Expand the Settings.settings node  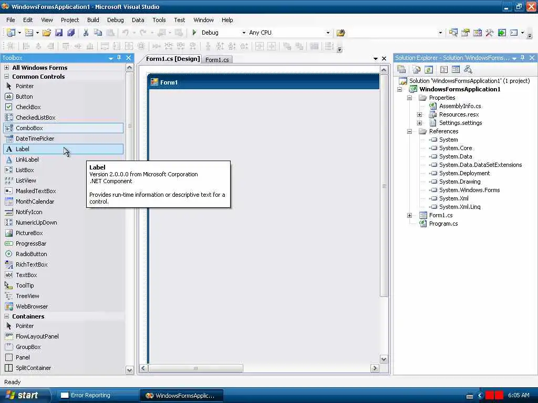pos(420,123)
